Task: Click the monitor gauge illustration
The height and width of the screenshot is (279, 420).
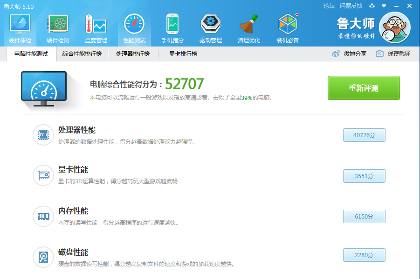Action: point(44,89)
